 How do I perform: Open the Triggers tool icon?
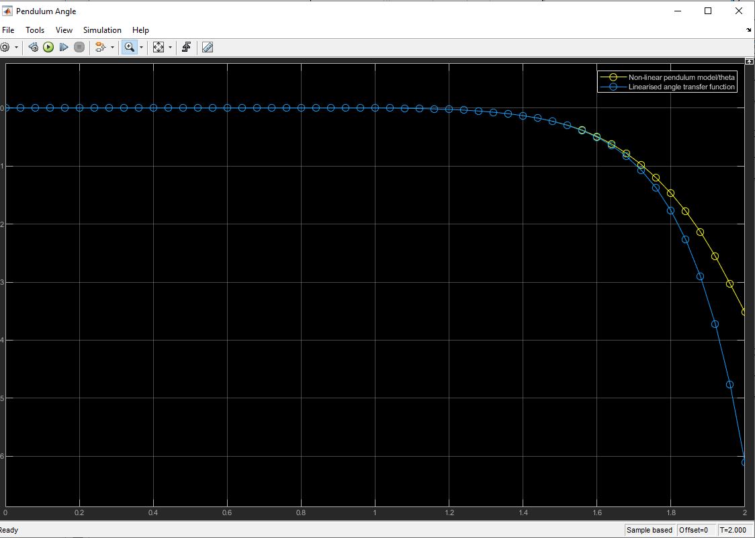186,47
